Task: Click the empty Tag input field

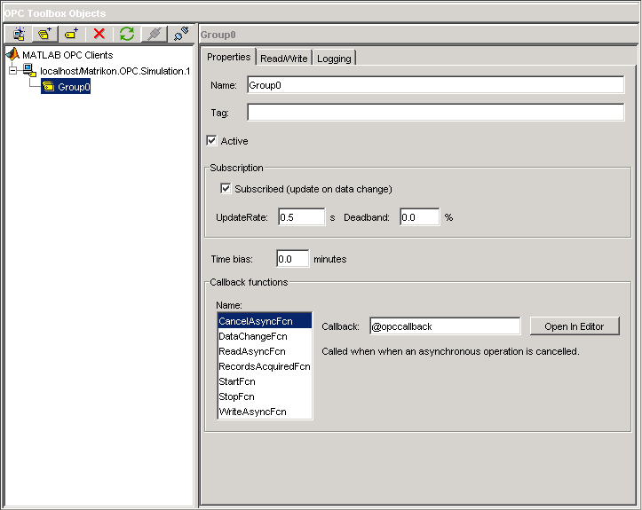Action: [436, 113]
